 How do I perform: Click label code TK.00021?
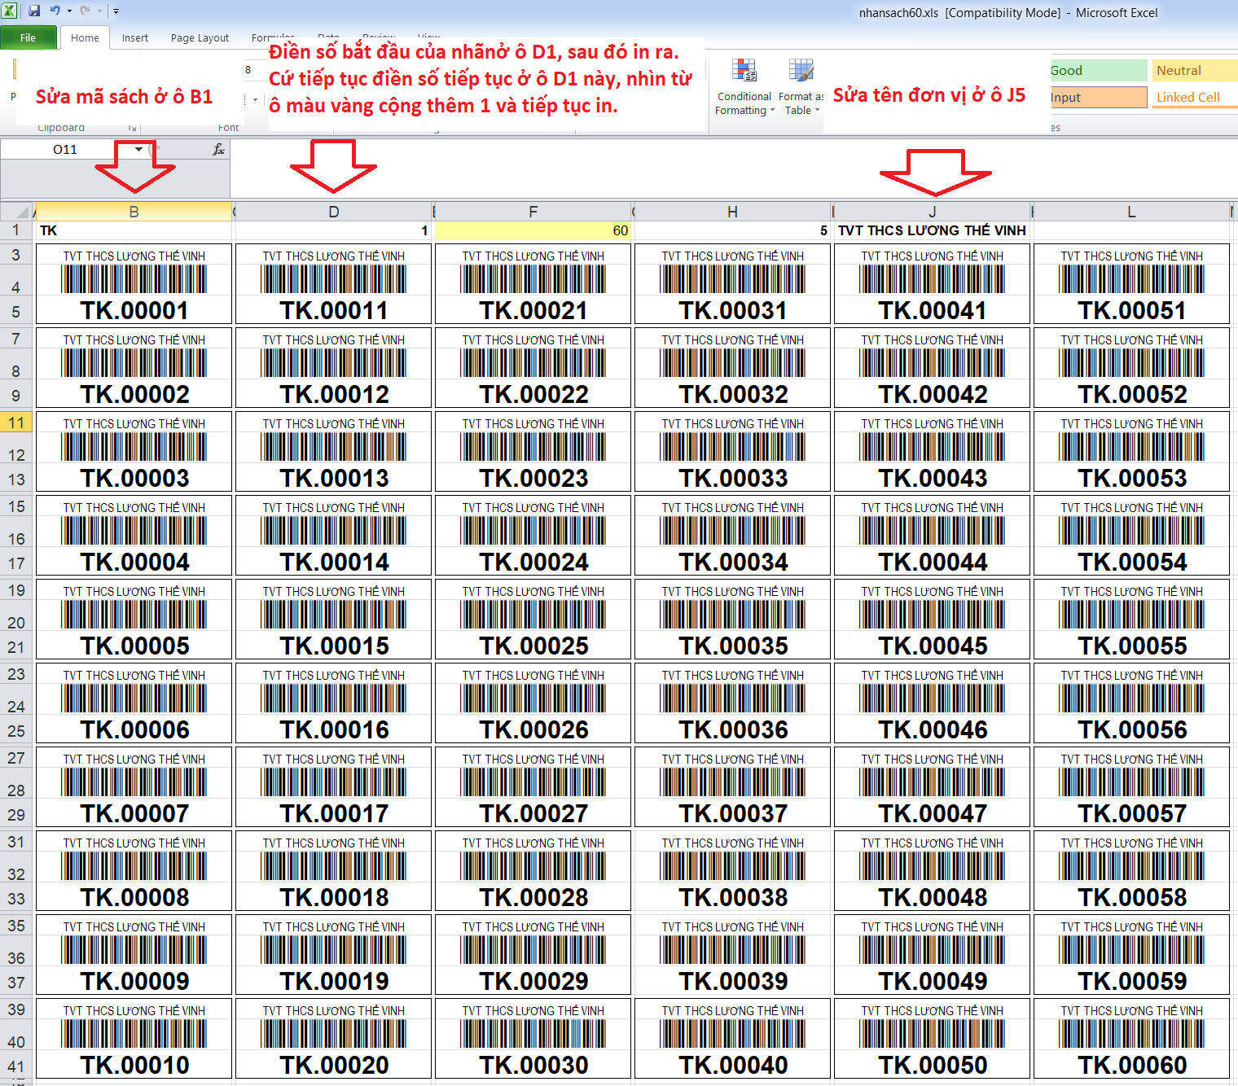(533, 310)
